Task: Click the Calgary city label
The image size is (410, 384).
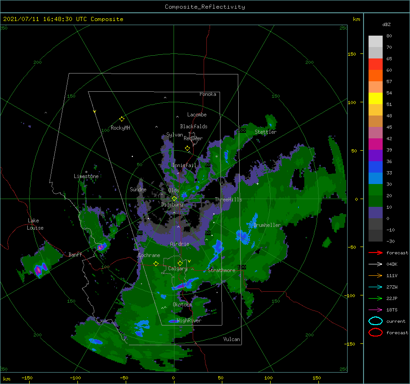Action: (x=178, y=268)
